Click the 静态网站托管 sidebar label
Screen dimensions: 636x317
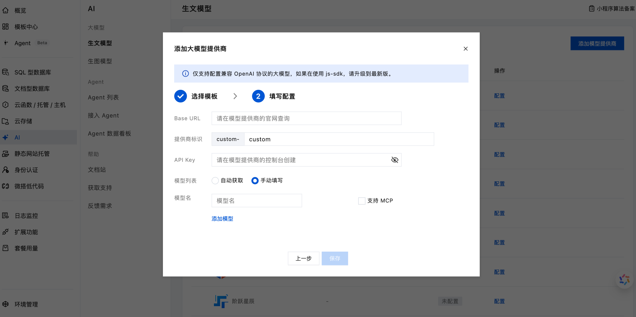pyautogui.click(x=32, y=154)
